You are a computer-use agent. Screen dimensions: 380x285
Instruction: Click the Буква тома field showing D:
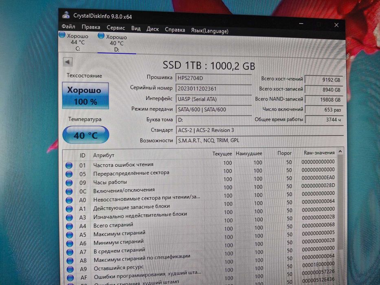coord(213,120)
